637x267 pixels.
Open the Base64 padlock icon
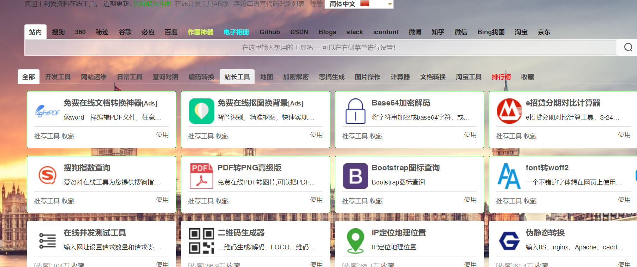click(355, 111)
